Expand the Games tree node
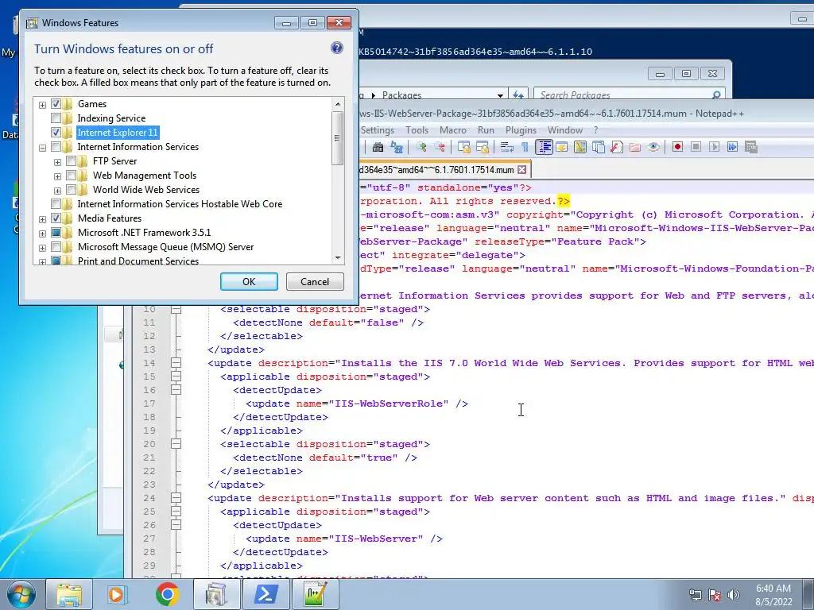The height and width of the screenshot is (610, 814). pos(43,105)
